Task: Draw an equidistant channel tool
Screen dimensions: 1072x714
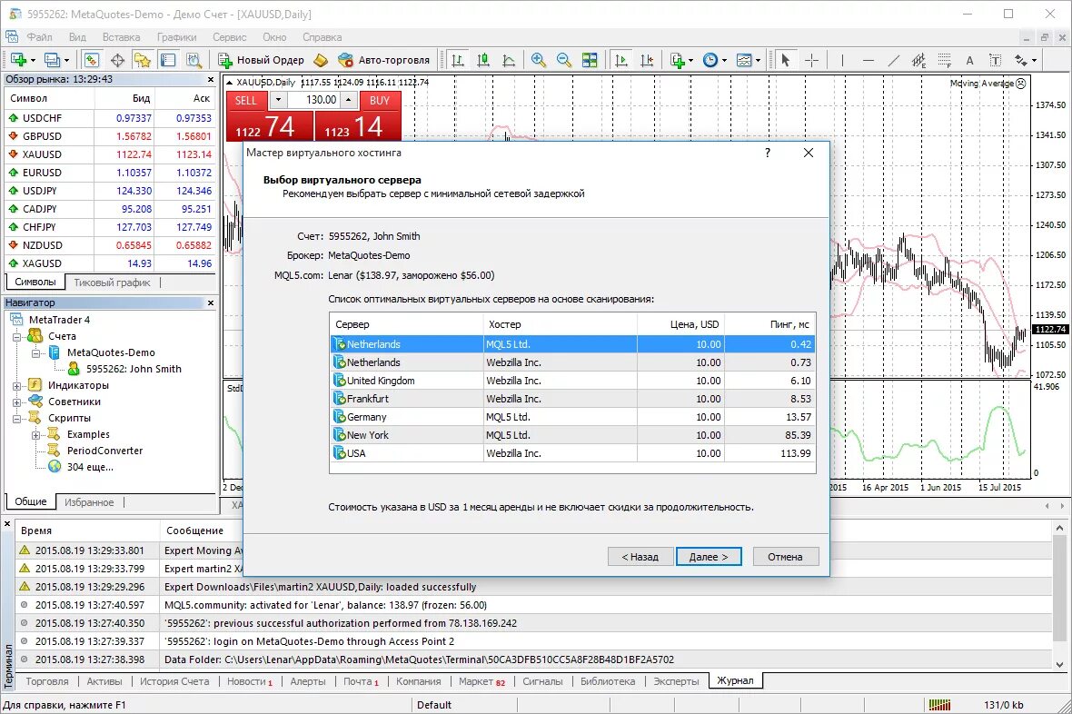Action: [x=918, y=60]
